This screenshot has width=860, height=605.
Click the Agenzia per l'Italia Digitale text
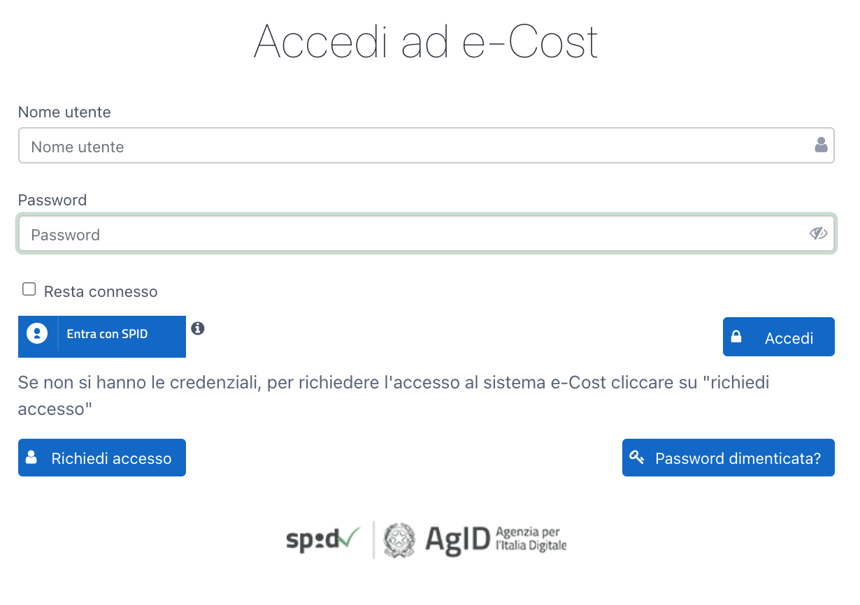point(531,539)
